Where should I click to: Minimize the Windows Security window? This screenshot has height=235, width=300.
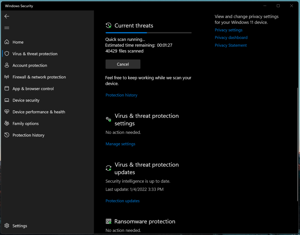click(265, 6)
